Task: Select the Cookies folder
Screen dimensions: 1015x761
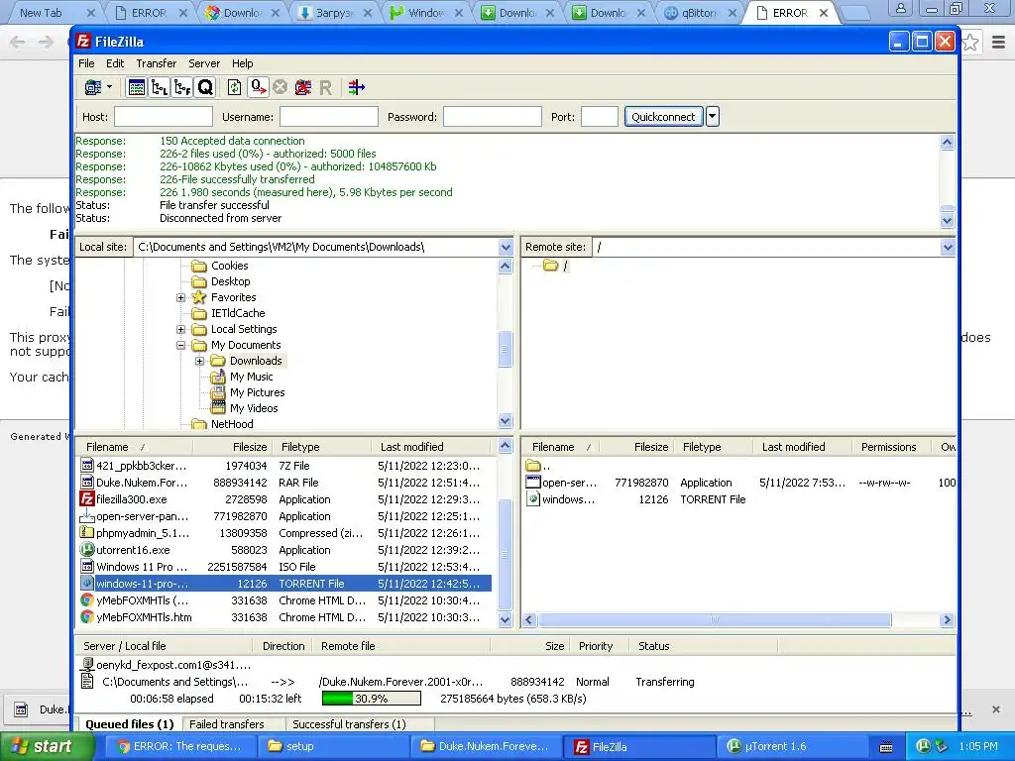Action: 229,266
